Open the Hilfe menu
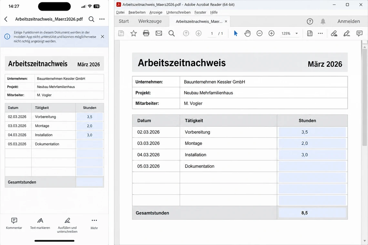 (x=214, y=12)
